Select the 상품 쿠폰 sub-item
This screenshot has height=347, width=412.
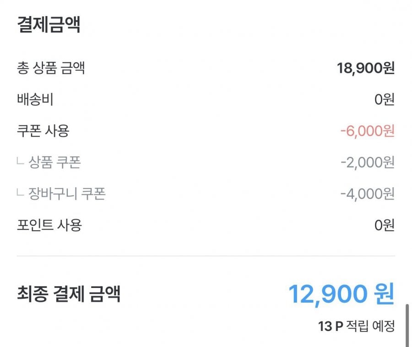(55, 163)
